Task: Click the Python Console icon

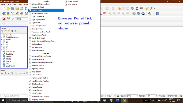Action: pos(150,14)
